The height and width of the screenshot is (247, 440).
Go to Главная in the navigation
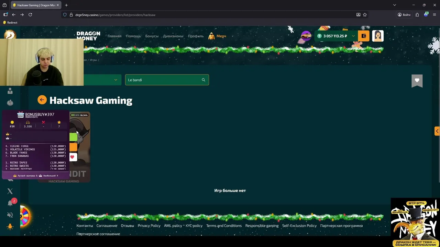pyautogui.click(x=114, y=36)
